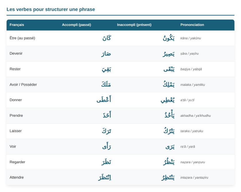This screenshot has width=241, height=192.
Task: Click the pronunciation 'malaka / yamliku'
Action: tap(193, 85)
